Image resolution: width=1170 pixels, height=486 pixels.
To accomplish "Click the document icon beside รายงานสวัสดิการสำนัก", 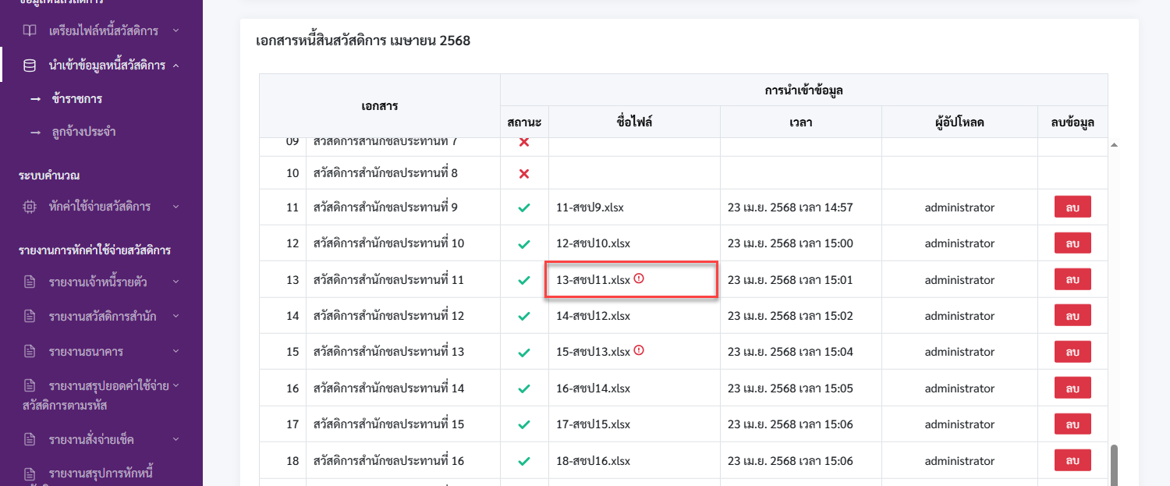I will (x=30, y=316).
